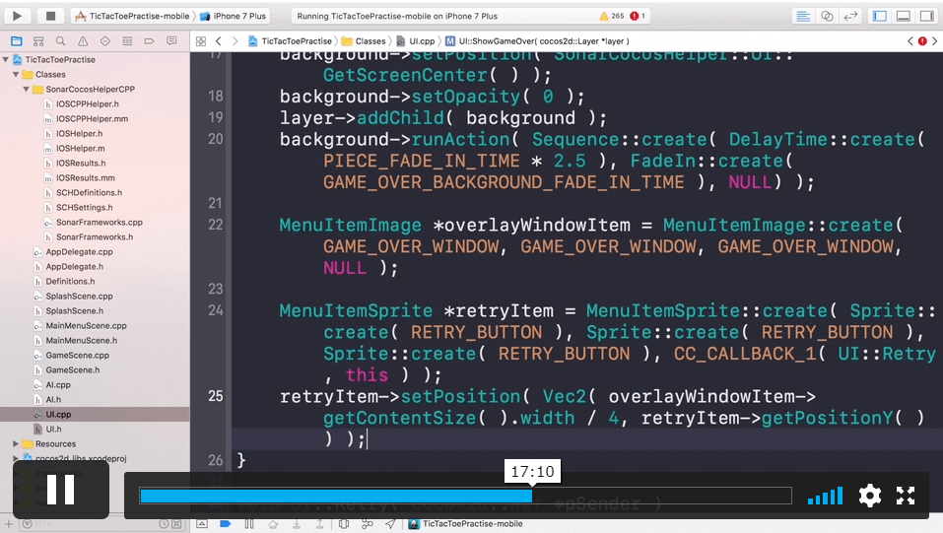
Task: Pause program execution in the debug bar
Action: pos(249,524)
